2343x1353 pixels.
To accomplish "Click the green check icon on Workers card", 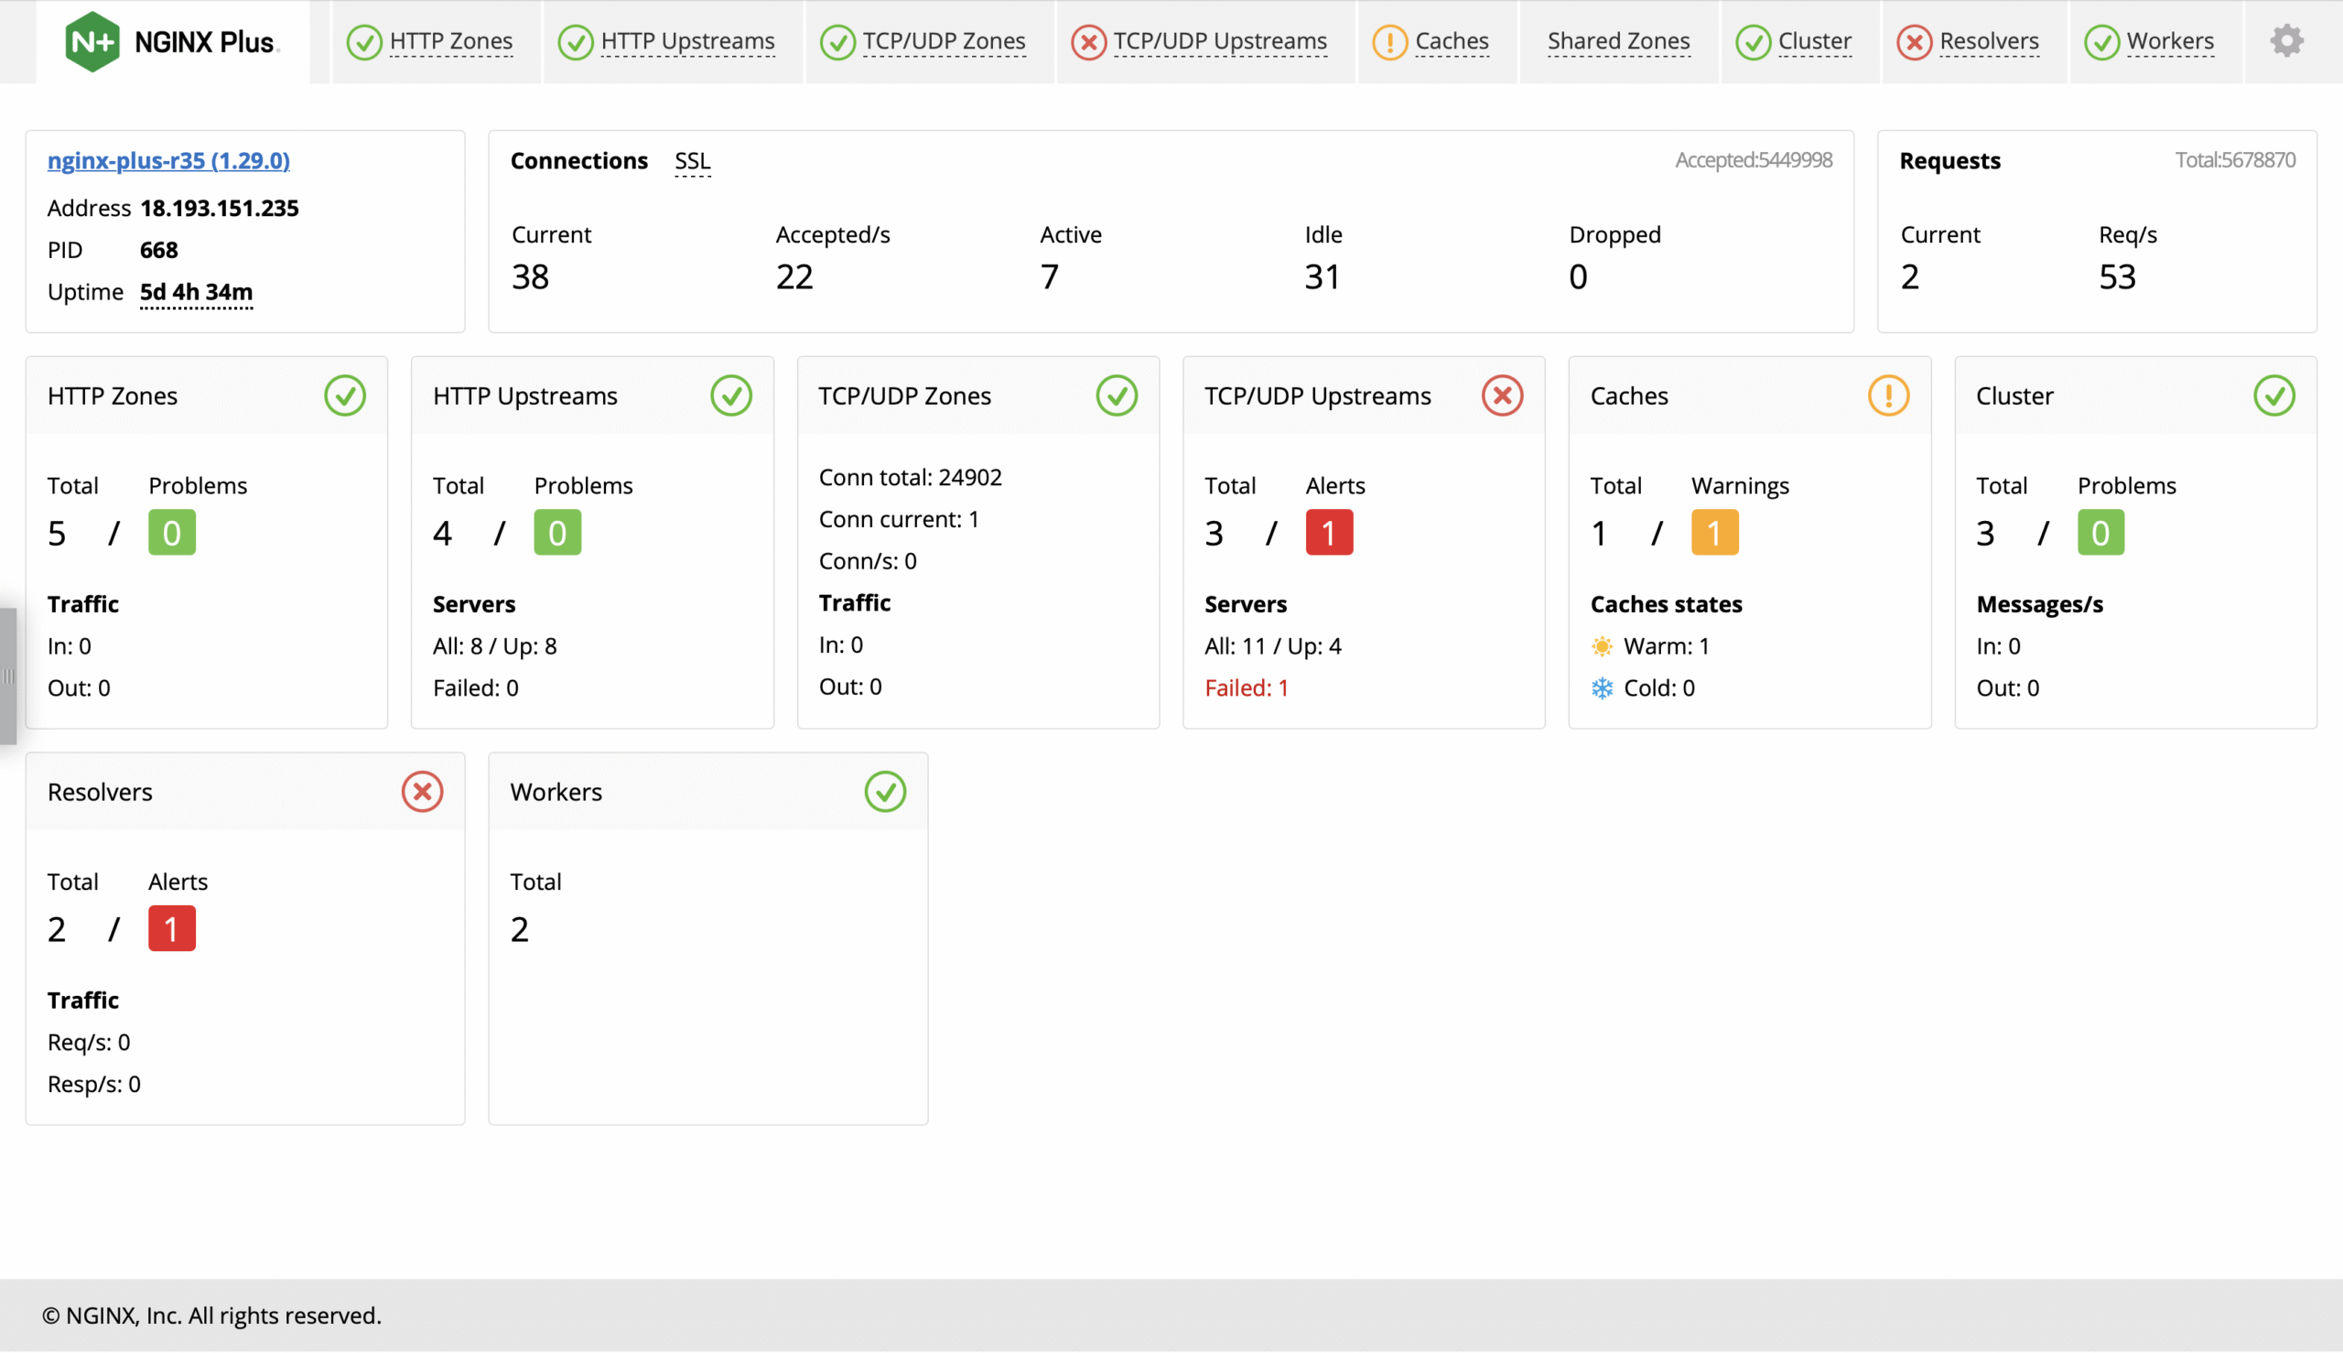I will click(x=885, y=792).
